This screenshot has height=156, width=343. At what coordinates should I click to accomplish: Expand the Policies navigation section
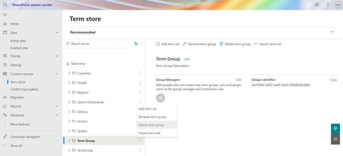coord(57,56)
